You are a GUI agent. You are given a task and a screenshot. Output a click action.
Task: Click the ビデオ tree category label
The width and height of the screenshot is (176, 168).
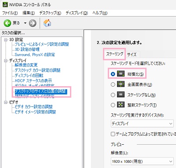point(14,102)
